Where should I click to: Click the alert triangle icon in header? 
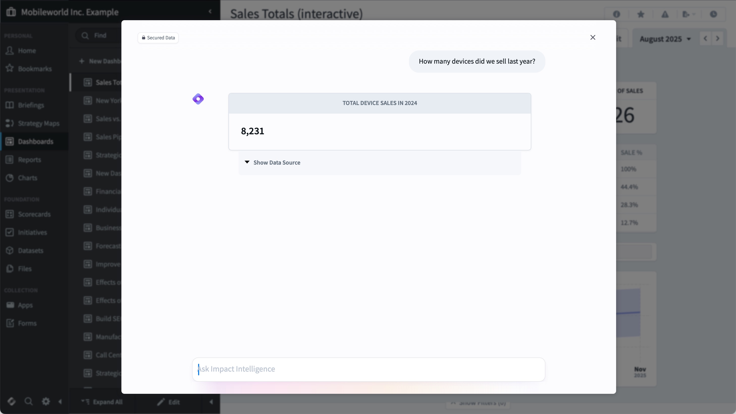pyautogui.click(x=665, y=14)
